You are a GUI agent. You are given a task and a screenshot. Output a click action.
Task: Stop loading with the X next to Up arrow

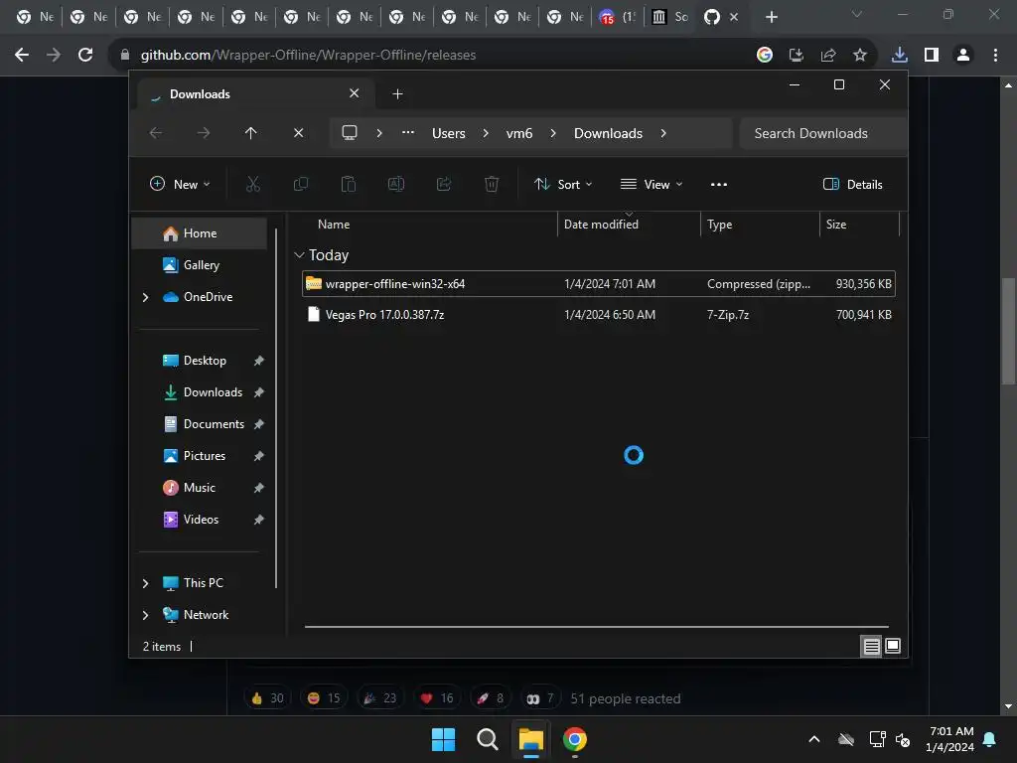(298, 133)
